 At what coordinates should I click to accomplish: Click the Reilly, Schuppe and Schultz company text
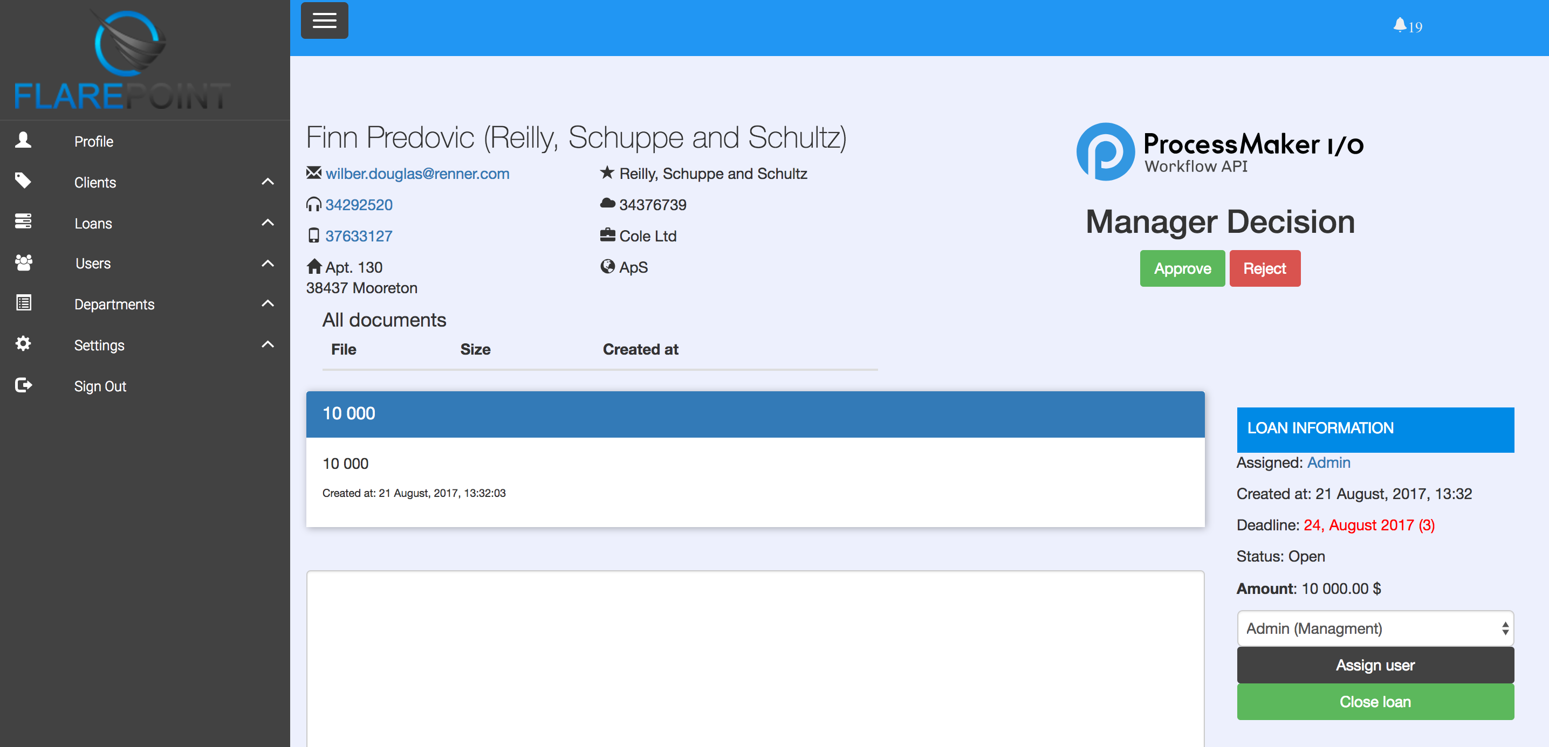[713, 174]
